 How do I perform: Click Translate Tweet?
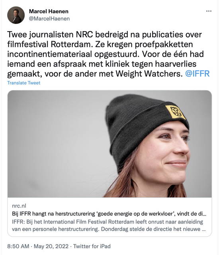pos(23,83)
